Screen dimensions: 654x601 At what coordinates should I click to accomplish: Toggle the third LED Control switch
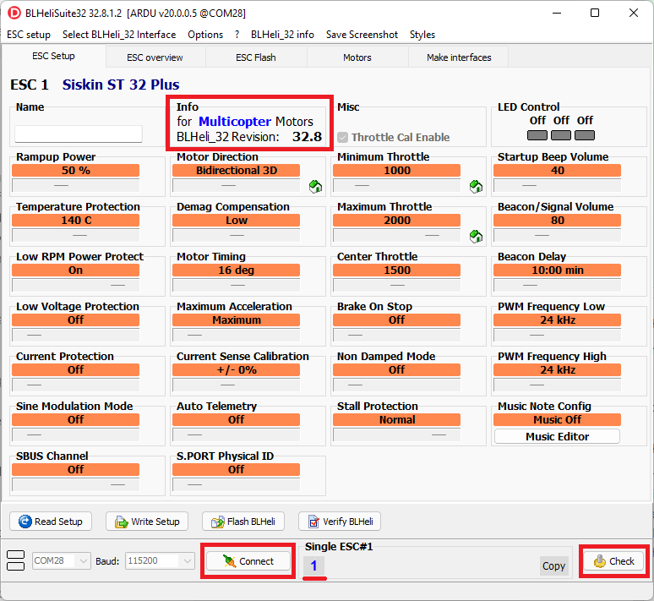pos(585,135)
